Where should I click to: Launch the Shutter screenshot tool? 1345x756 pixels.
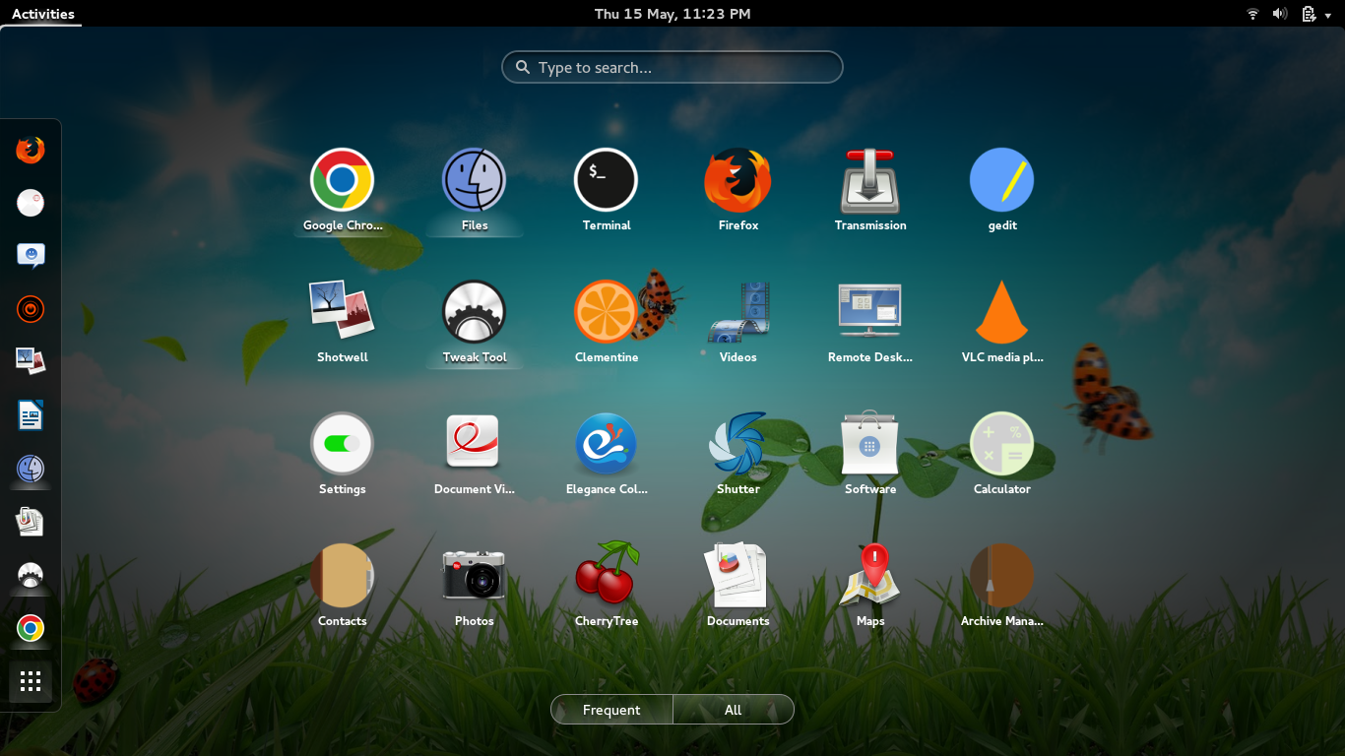point(737,455)
